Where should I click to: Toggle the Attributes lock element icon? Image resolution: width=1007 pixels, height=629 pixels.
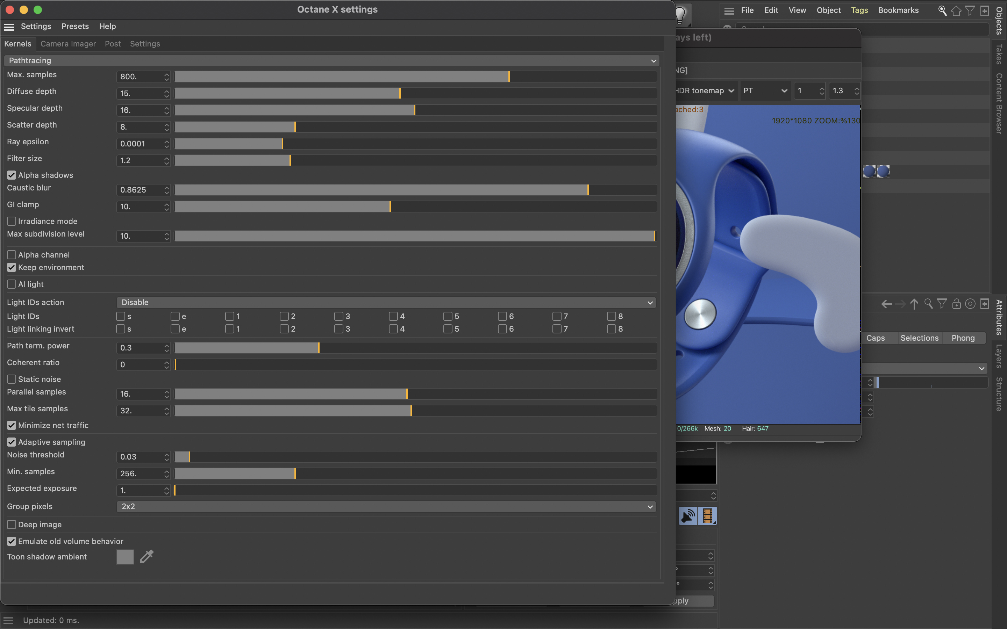point(956,304)
